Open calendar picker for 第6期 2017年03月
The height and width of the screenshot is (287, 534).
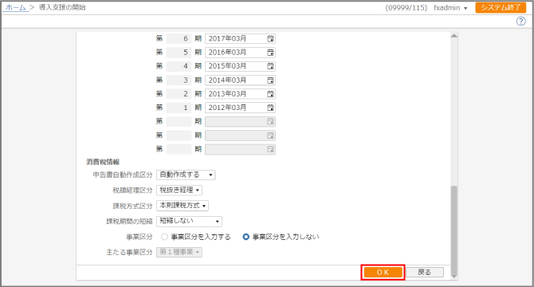[270, 39]
